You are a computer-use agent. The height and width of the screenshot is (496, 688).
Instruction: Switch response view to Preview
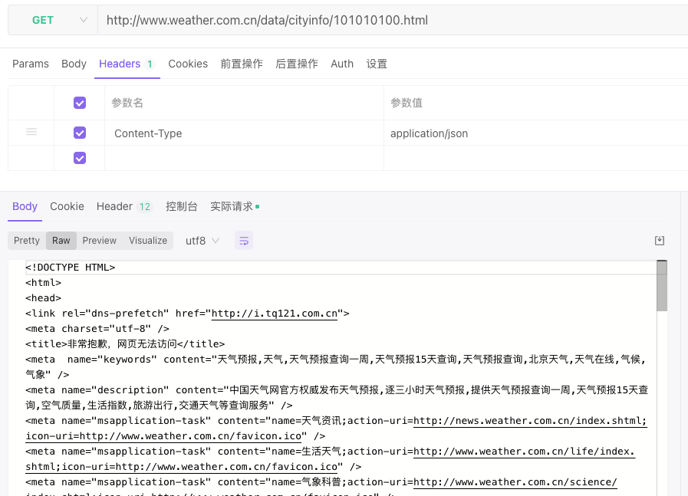100,241
